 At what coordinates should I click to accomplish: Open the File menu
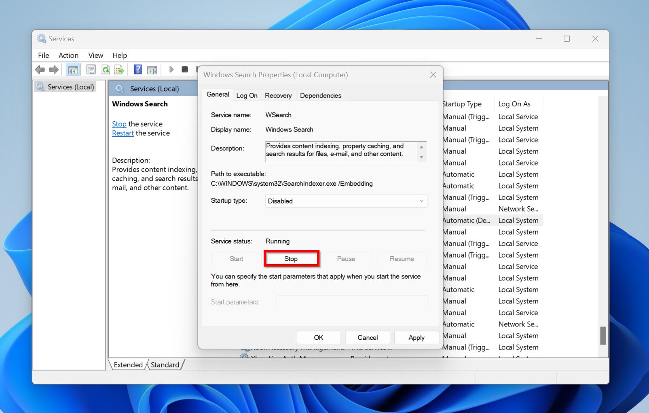coord(44,55)
